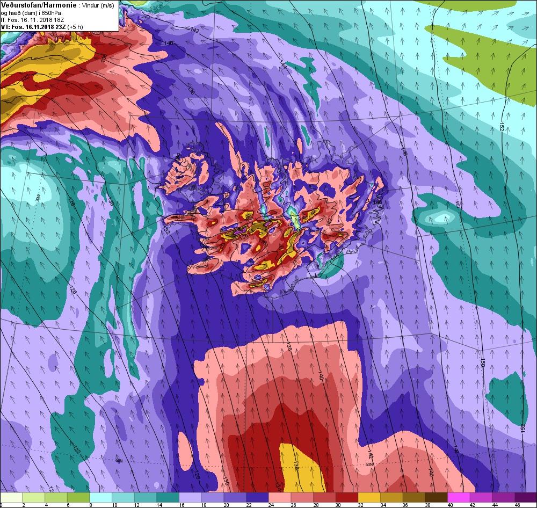
Task: Click the 'IT: Fös. 16. 11. 2018 18Z' line
Action: coord(33,20)
